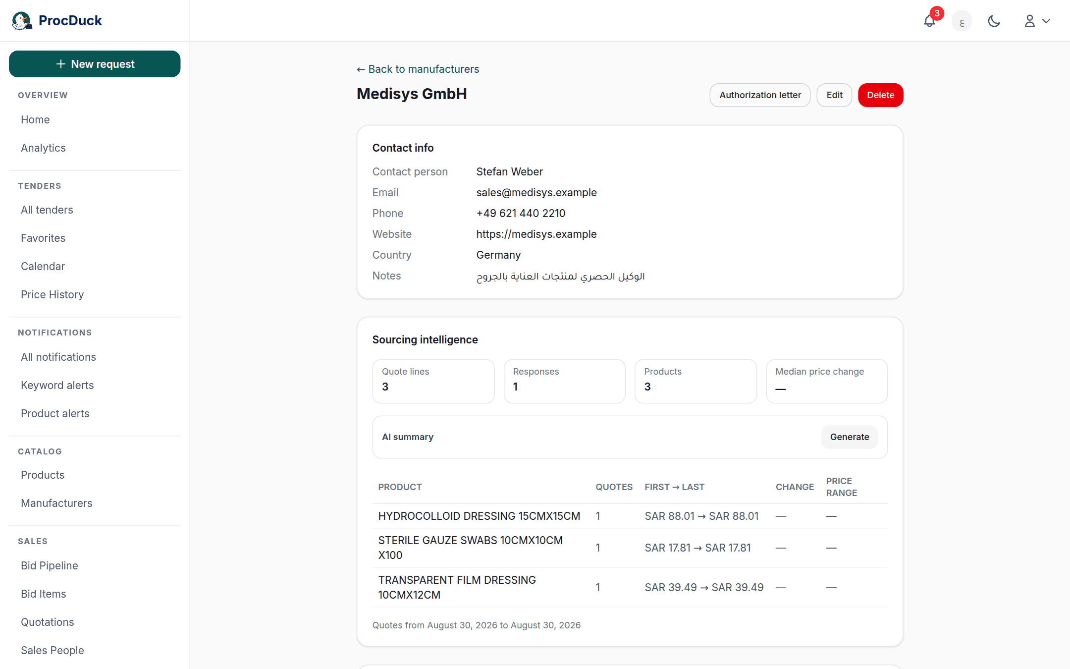Image resolution: width=1070 pixels, height=669 pixels.
Task: Click the Medisys GmbH page title
Action: pyautogui.click(x=412, y=94)
